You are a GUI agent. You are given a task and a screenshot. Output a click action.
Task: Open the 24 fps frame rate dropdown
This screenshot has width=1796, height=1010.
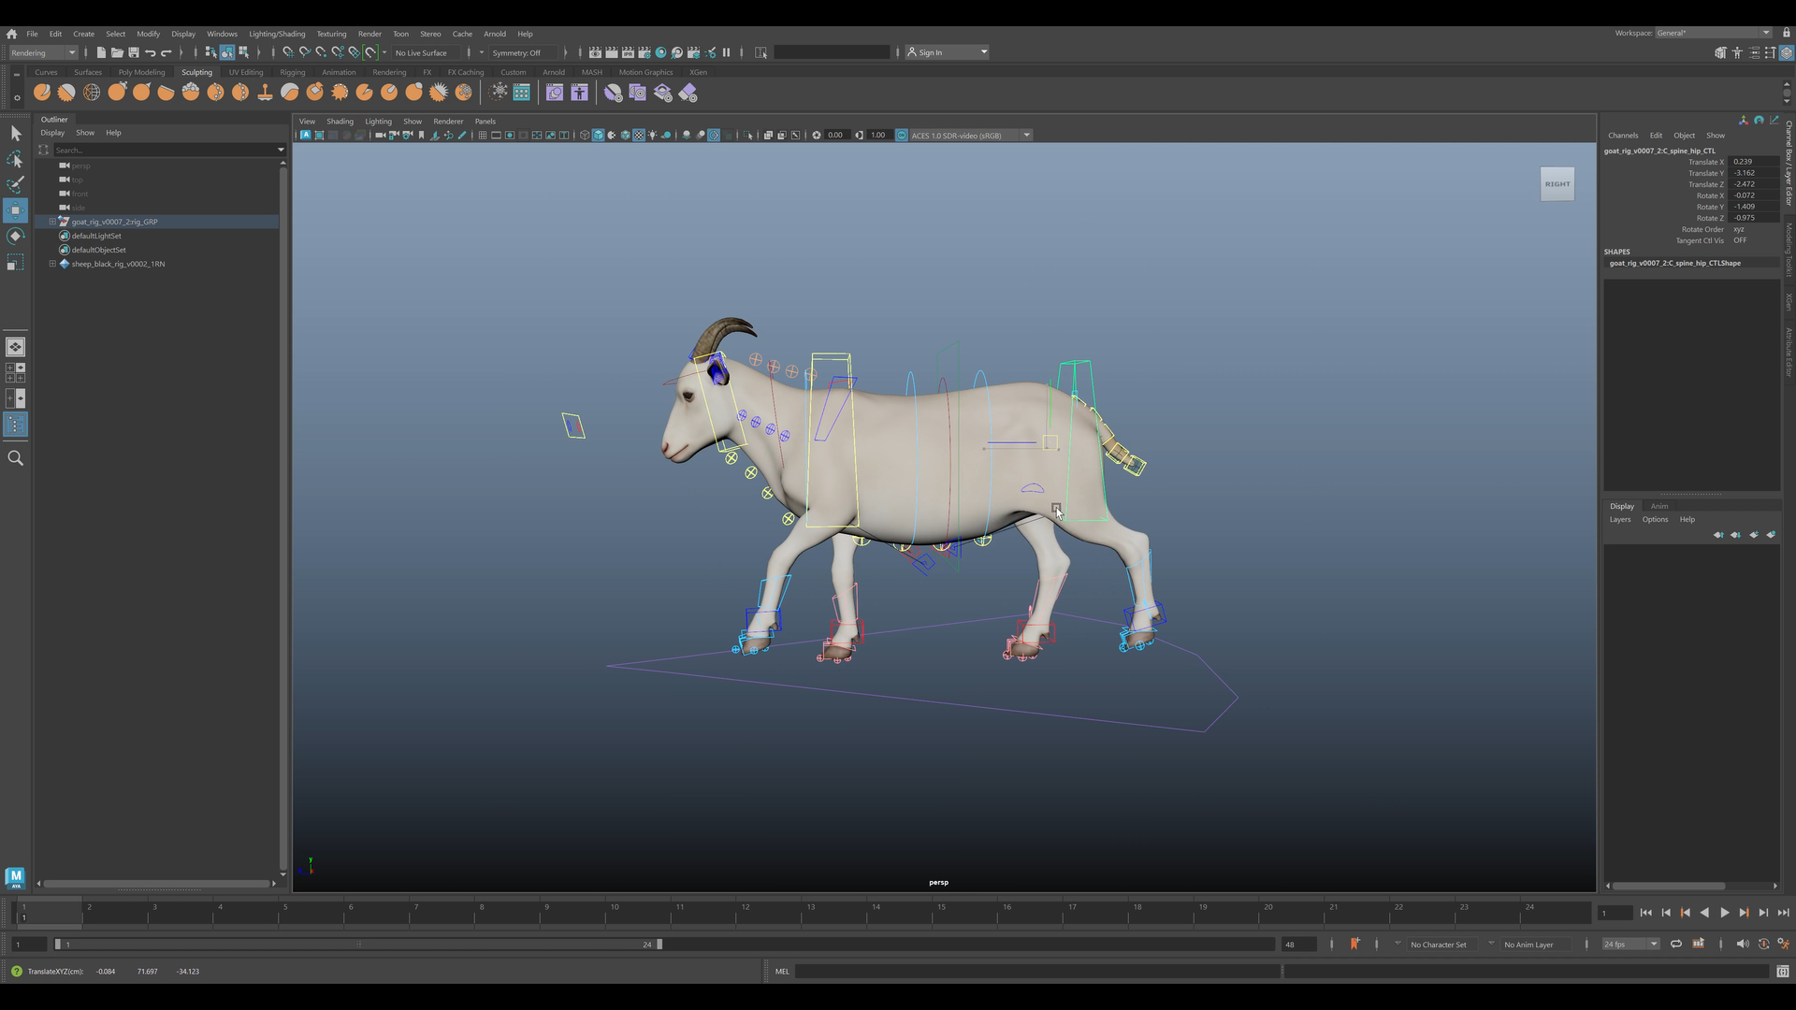[1630, 944]
